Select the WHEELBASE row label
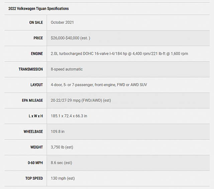This screenshot has height=189, width=214. [x=33, y=132]
